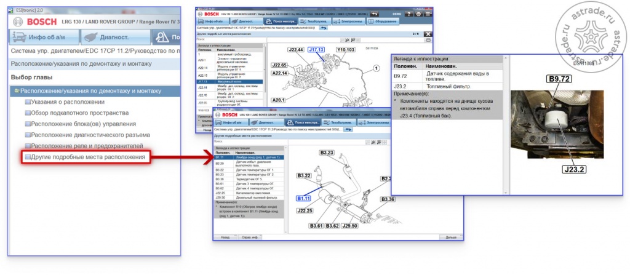Open 'Инфо об а/м' tab in left window
The width and height of the screenshot is (630, 275).
(44, 38)
